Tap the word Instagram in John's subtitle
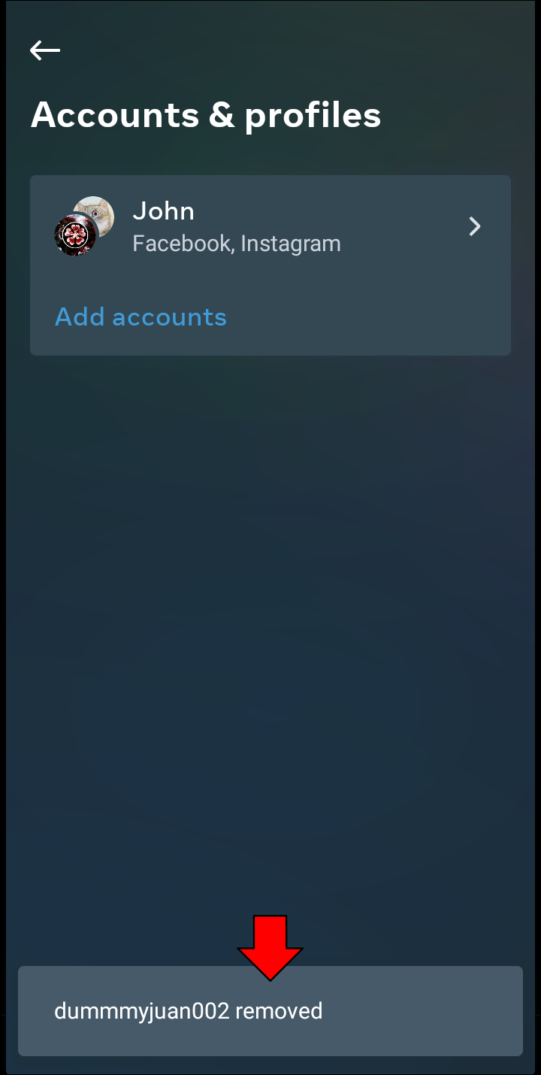 coord(291,244)
